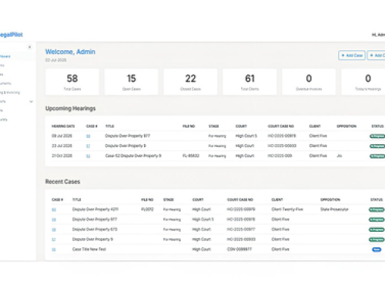Image resolution: width=385 pixels, height=285 pixels.
Task: Click 'Dispute Over Property 673' title text
Action: click(95, 230)
